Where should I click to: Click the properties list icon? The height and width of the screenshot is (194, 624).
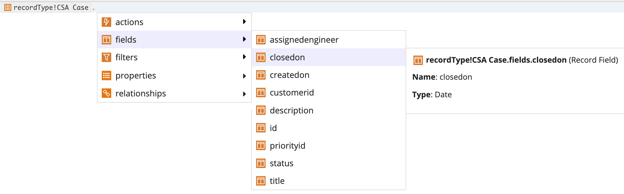[106, 76]
